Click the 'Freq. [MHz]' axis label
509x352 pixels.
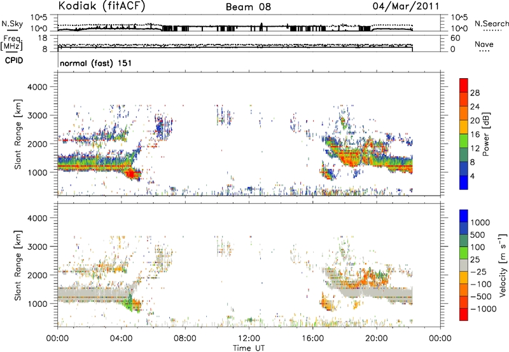coord(11,43)
